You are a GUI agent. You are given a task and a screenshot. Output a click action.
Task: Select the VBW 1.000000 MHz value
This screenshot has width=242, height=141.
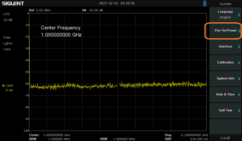click(x=124, y=139)
